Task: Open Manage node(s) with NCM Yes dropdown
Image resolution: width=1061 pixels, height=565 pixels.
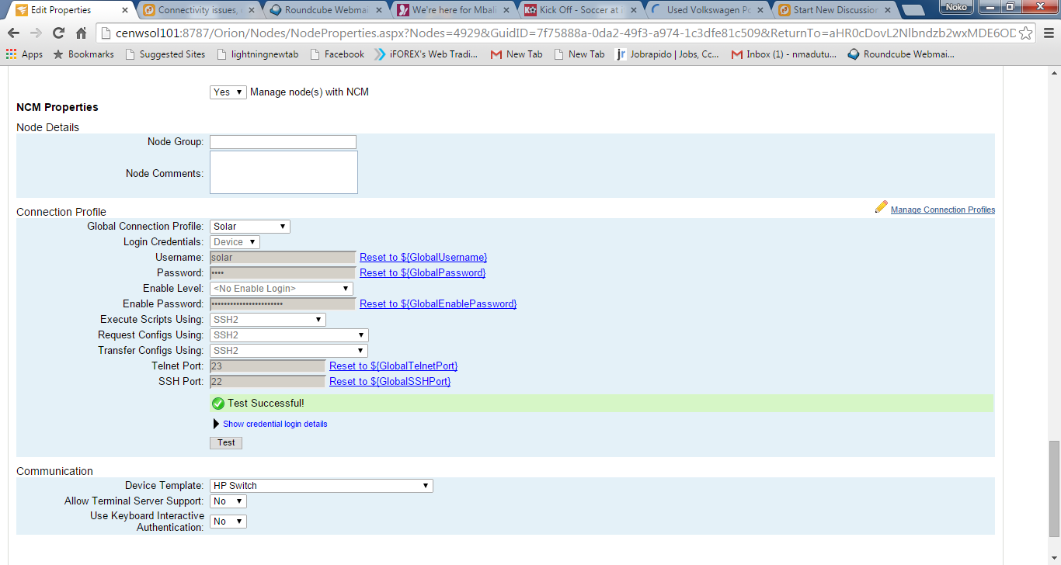Action: (228, 92)
